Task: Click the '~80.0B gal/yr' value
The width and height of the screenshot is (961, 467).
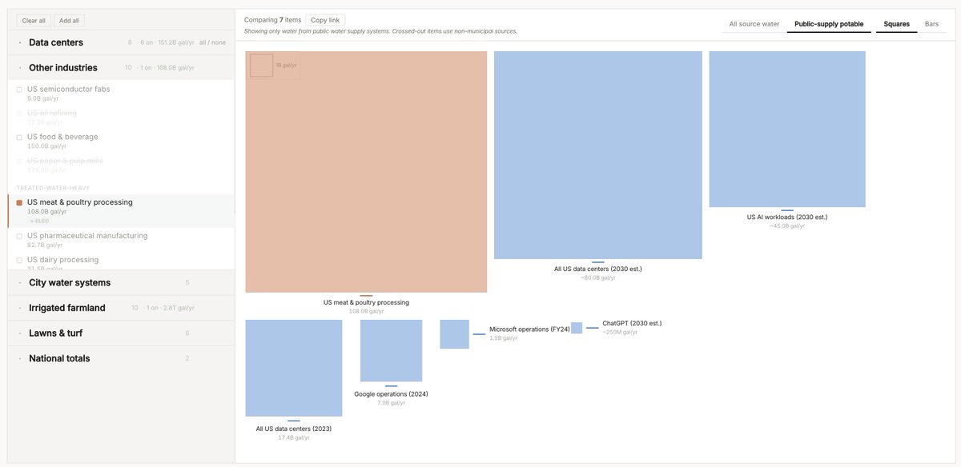Action: coord(598,277)
